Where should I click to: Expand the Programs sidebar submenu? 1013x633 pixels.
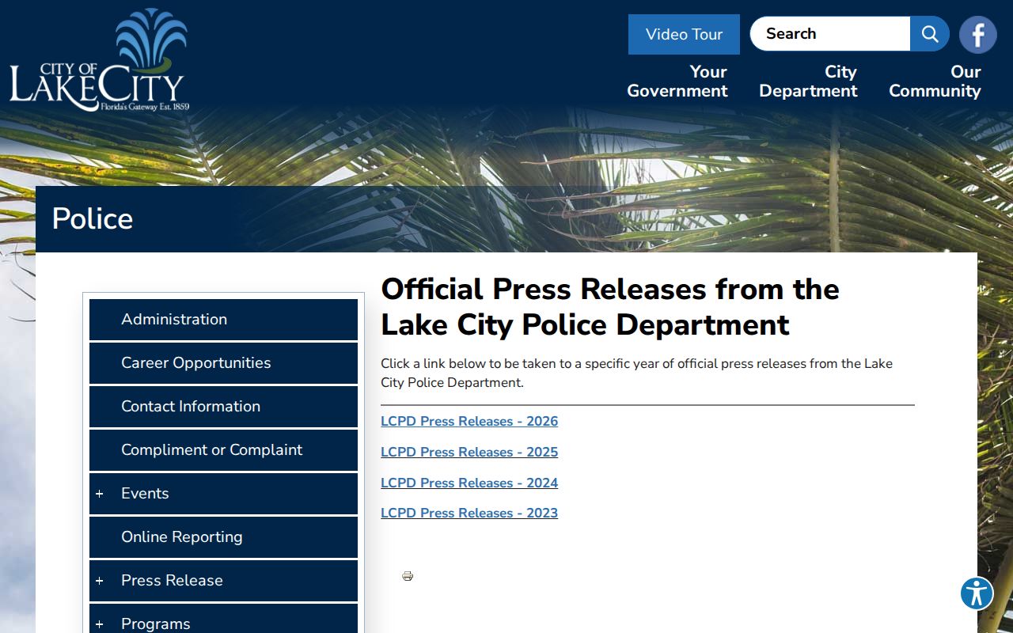click(x=100, y=624)
